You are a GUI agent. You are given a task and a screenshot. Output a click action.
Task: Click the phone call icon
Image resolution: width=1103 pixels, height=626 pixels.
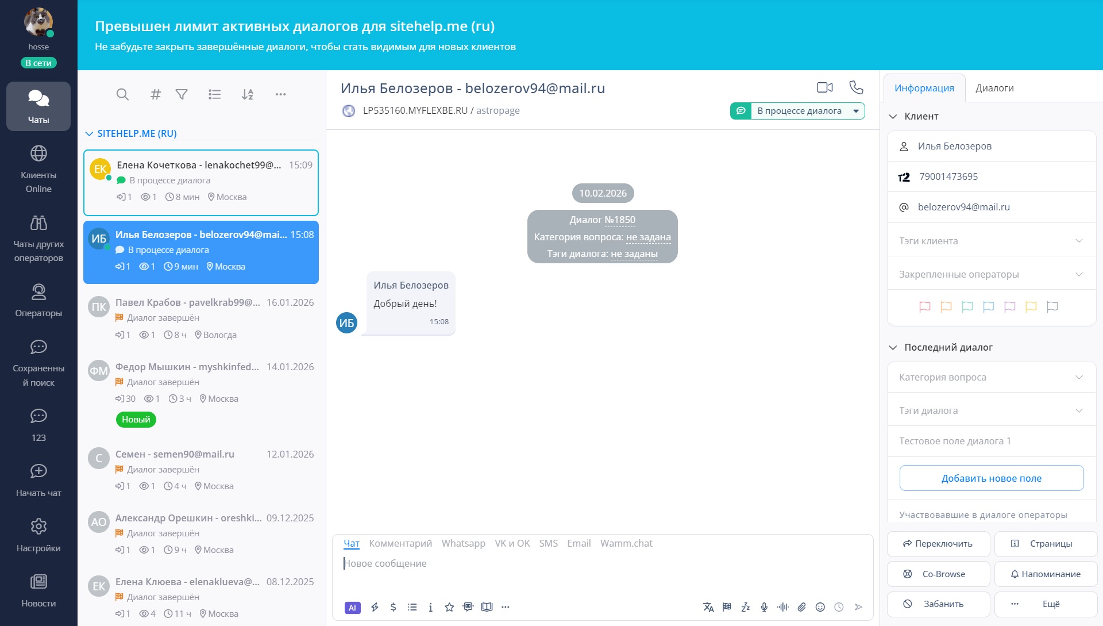(856, 87)
